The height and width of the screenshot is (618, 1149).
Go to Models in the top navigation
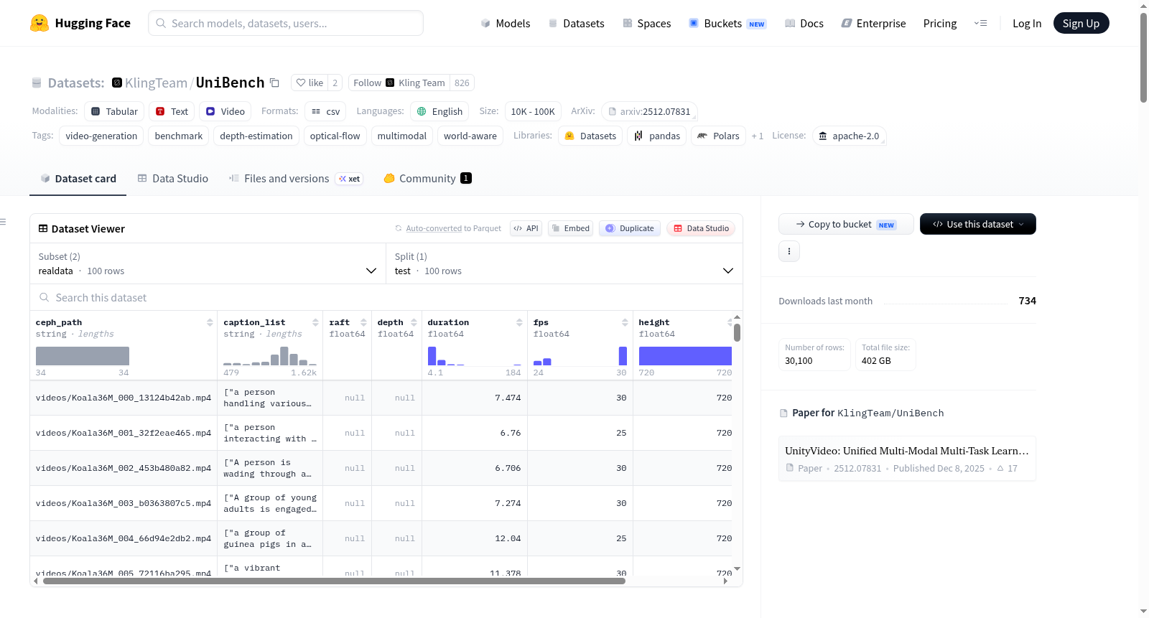tap(506, 23)
